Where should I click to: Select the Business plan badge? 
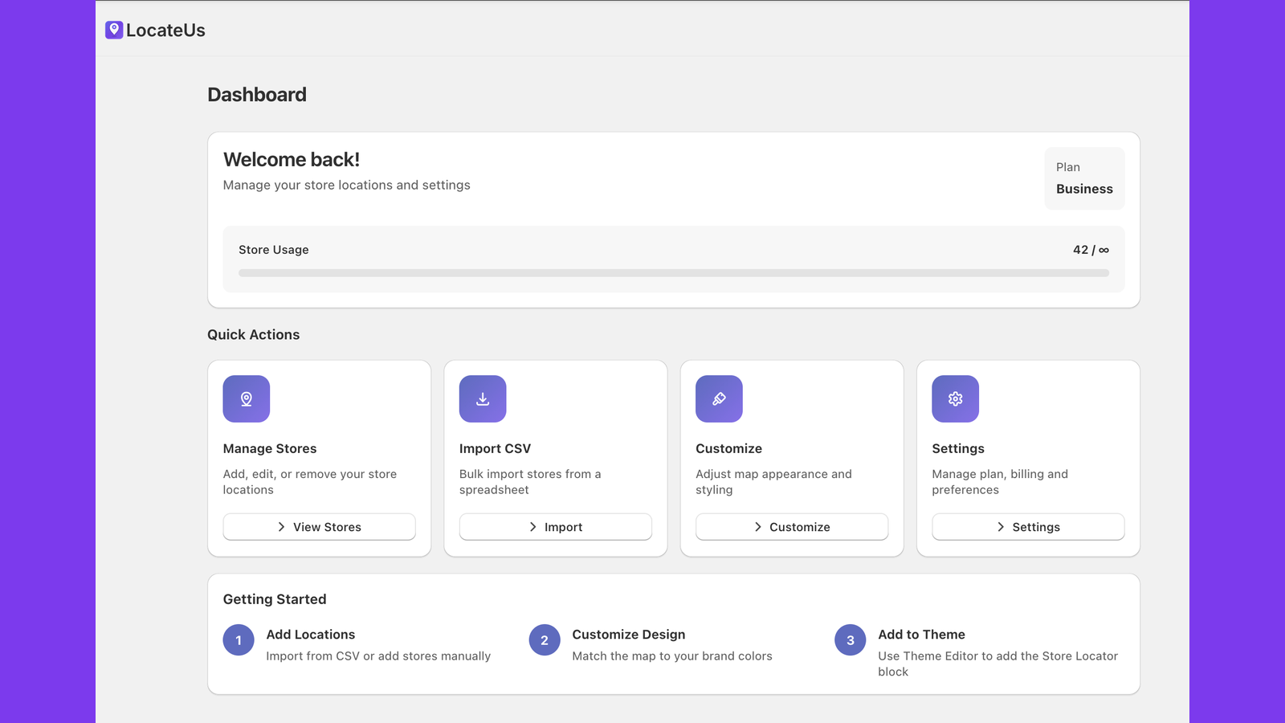click(x=1083, y=178)
